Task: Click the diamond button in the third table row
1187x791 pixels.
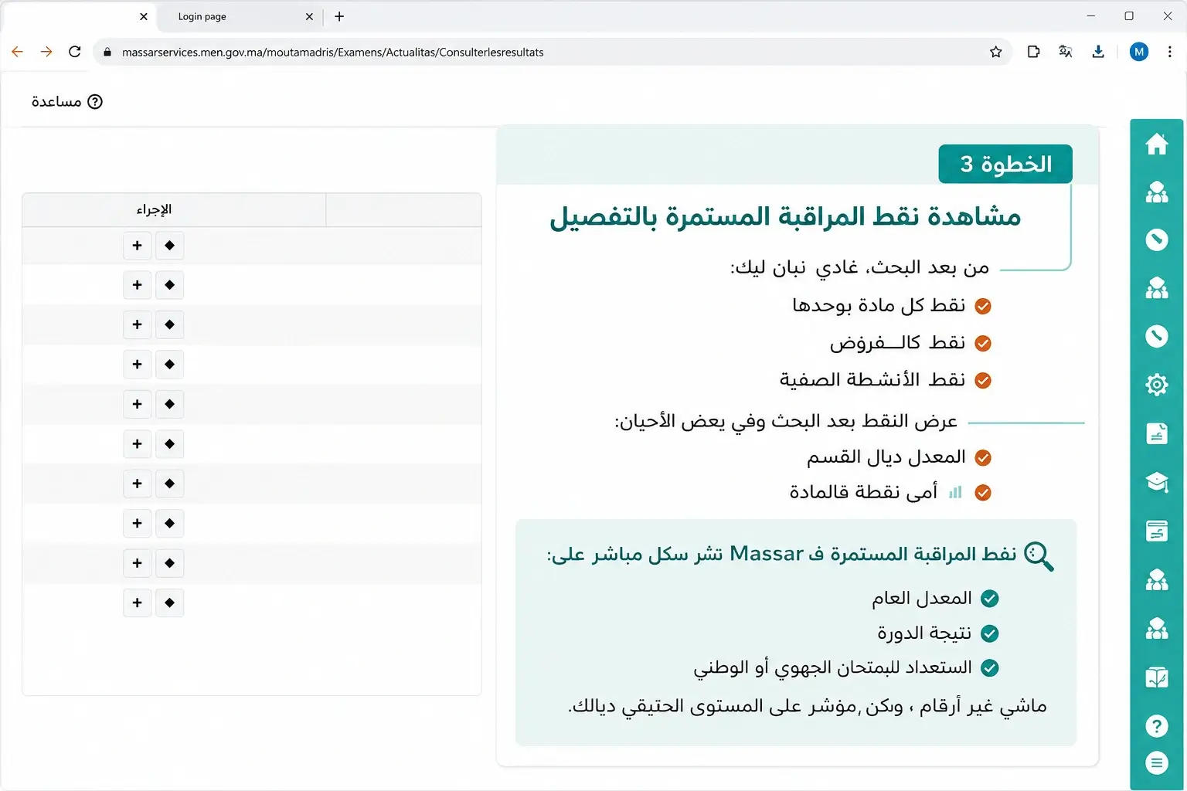Action: click(169, 324)
